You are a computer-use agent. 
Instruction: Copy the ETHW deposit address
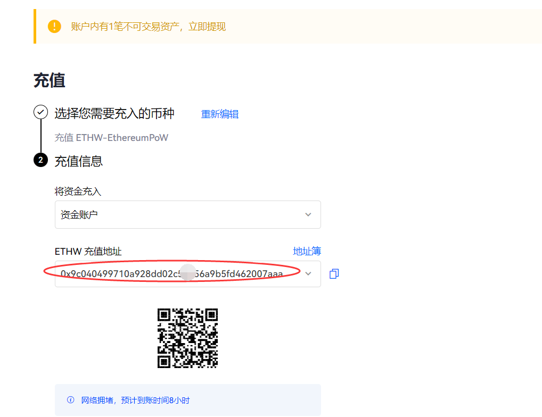pyautogui.click(x=334, y=274)
